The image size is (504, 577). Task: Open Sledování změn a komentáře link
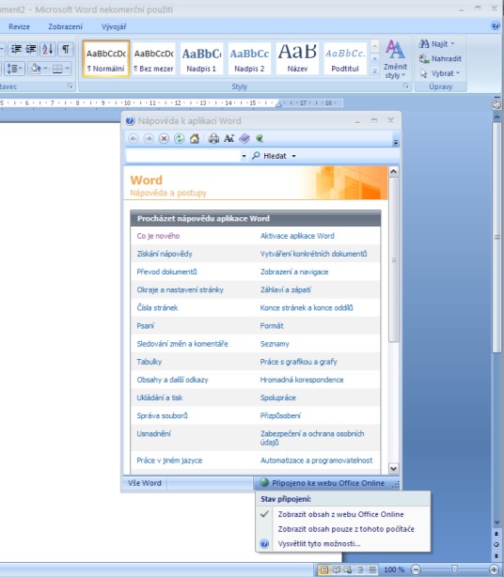[x=182, y=344]
